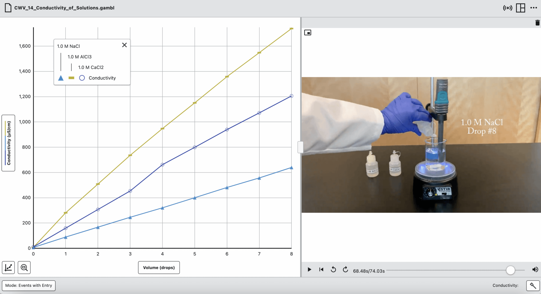Viewport: 541px width, 294px height.
Task: Enable picture-in-picture on the video
Action: [308, 32]
